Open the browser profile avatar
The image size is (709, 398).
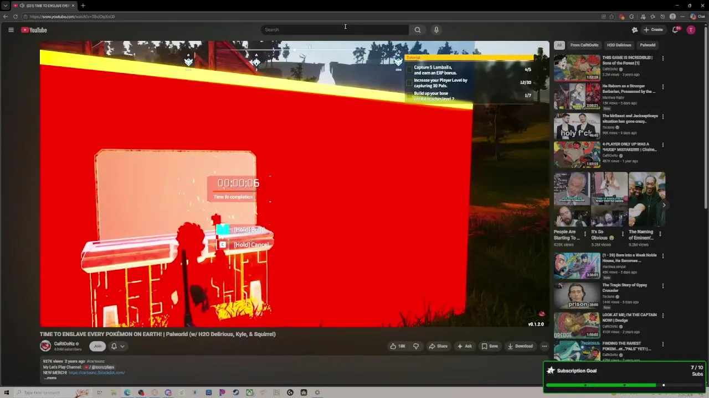click(x=672, y=17)
